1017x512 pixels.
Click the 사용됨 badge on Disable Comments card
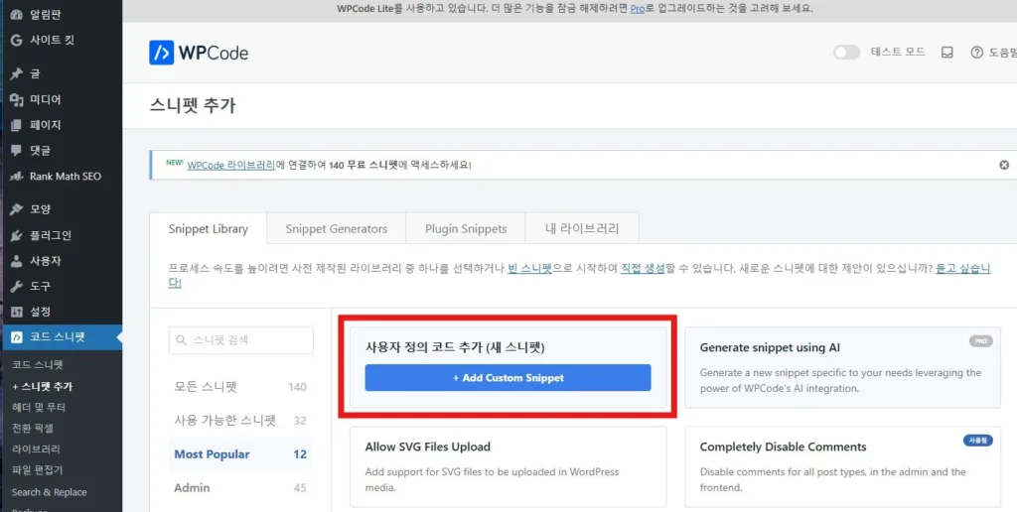(977, 440)
